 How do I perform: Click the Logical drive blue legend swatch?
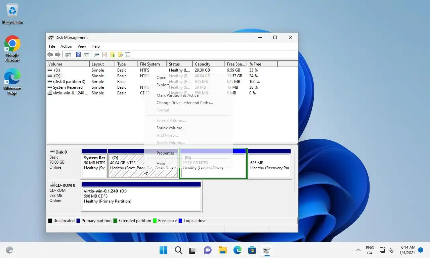tap(180, 221)
